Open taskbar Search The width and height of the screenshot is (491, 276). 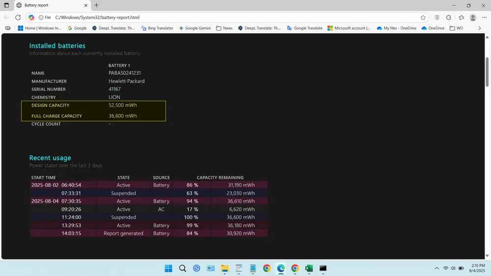point(183,269)
